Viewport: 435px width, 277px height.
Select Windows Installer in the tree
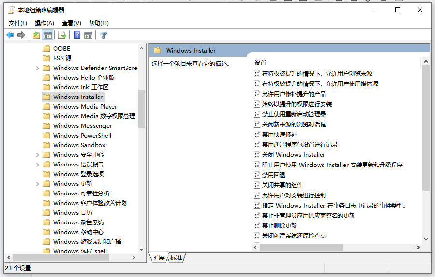pos(78,97)
